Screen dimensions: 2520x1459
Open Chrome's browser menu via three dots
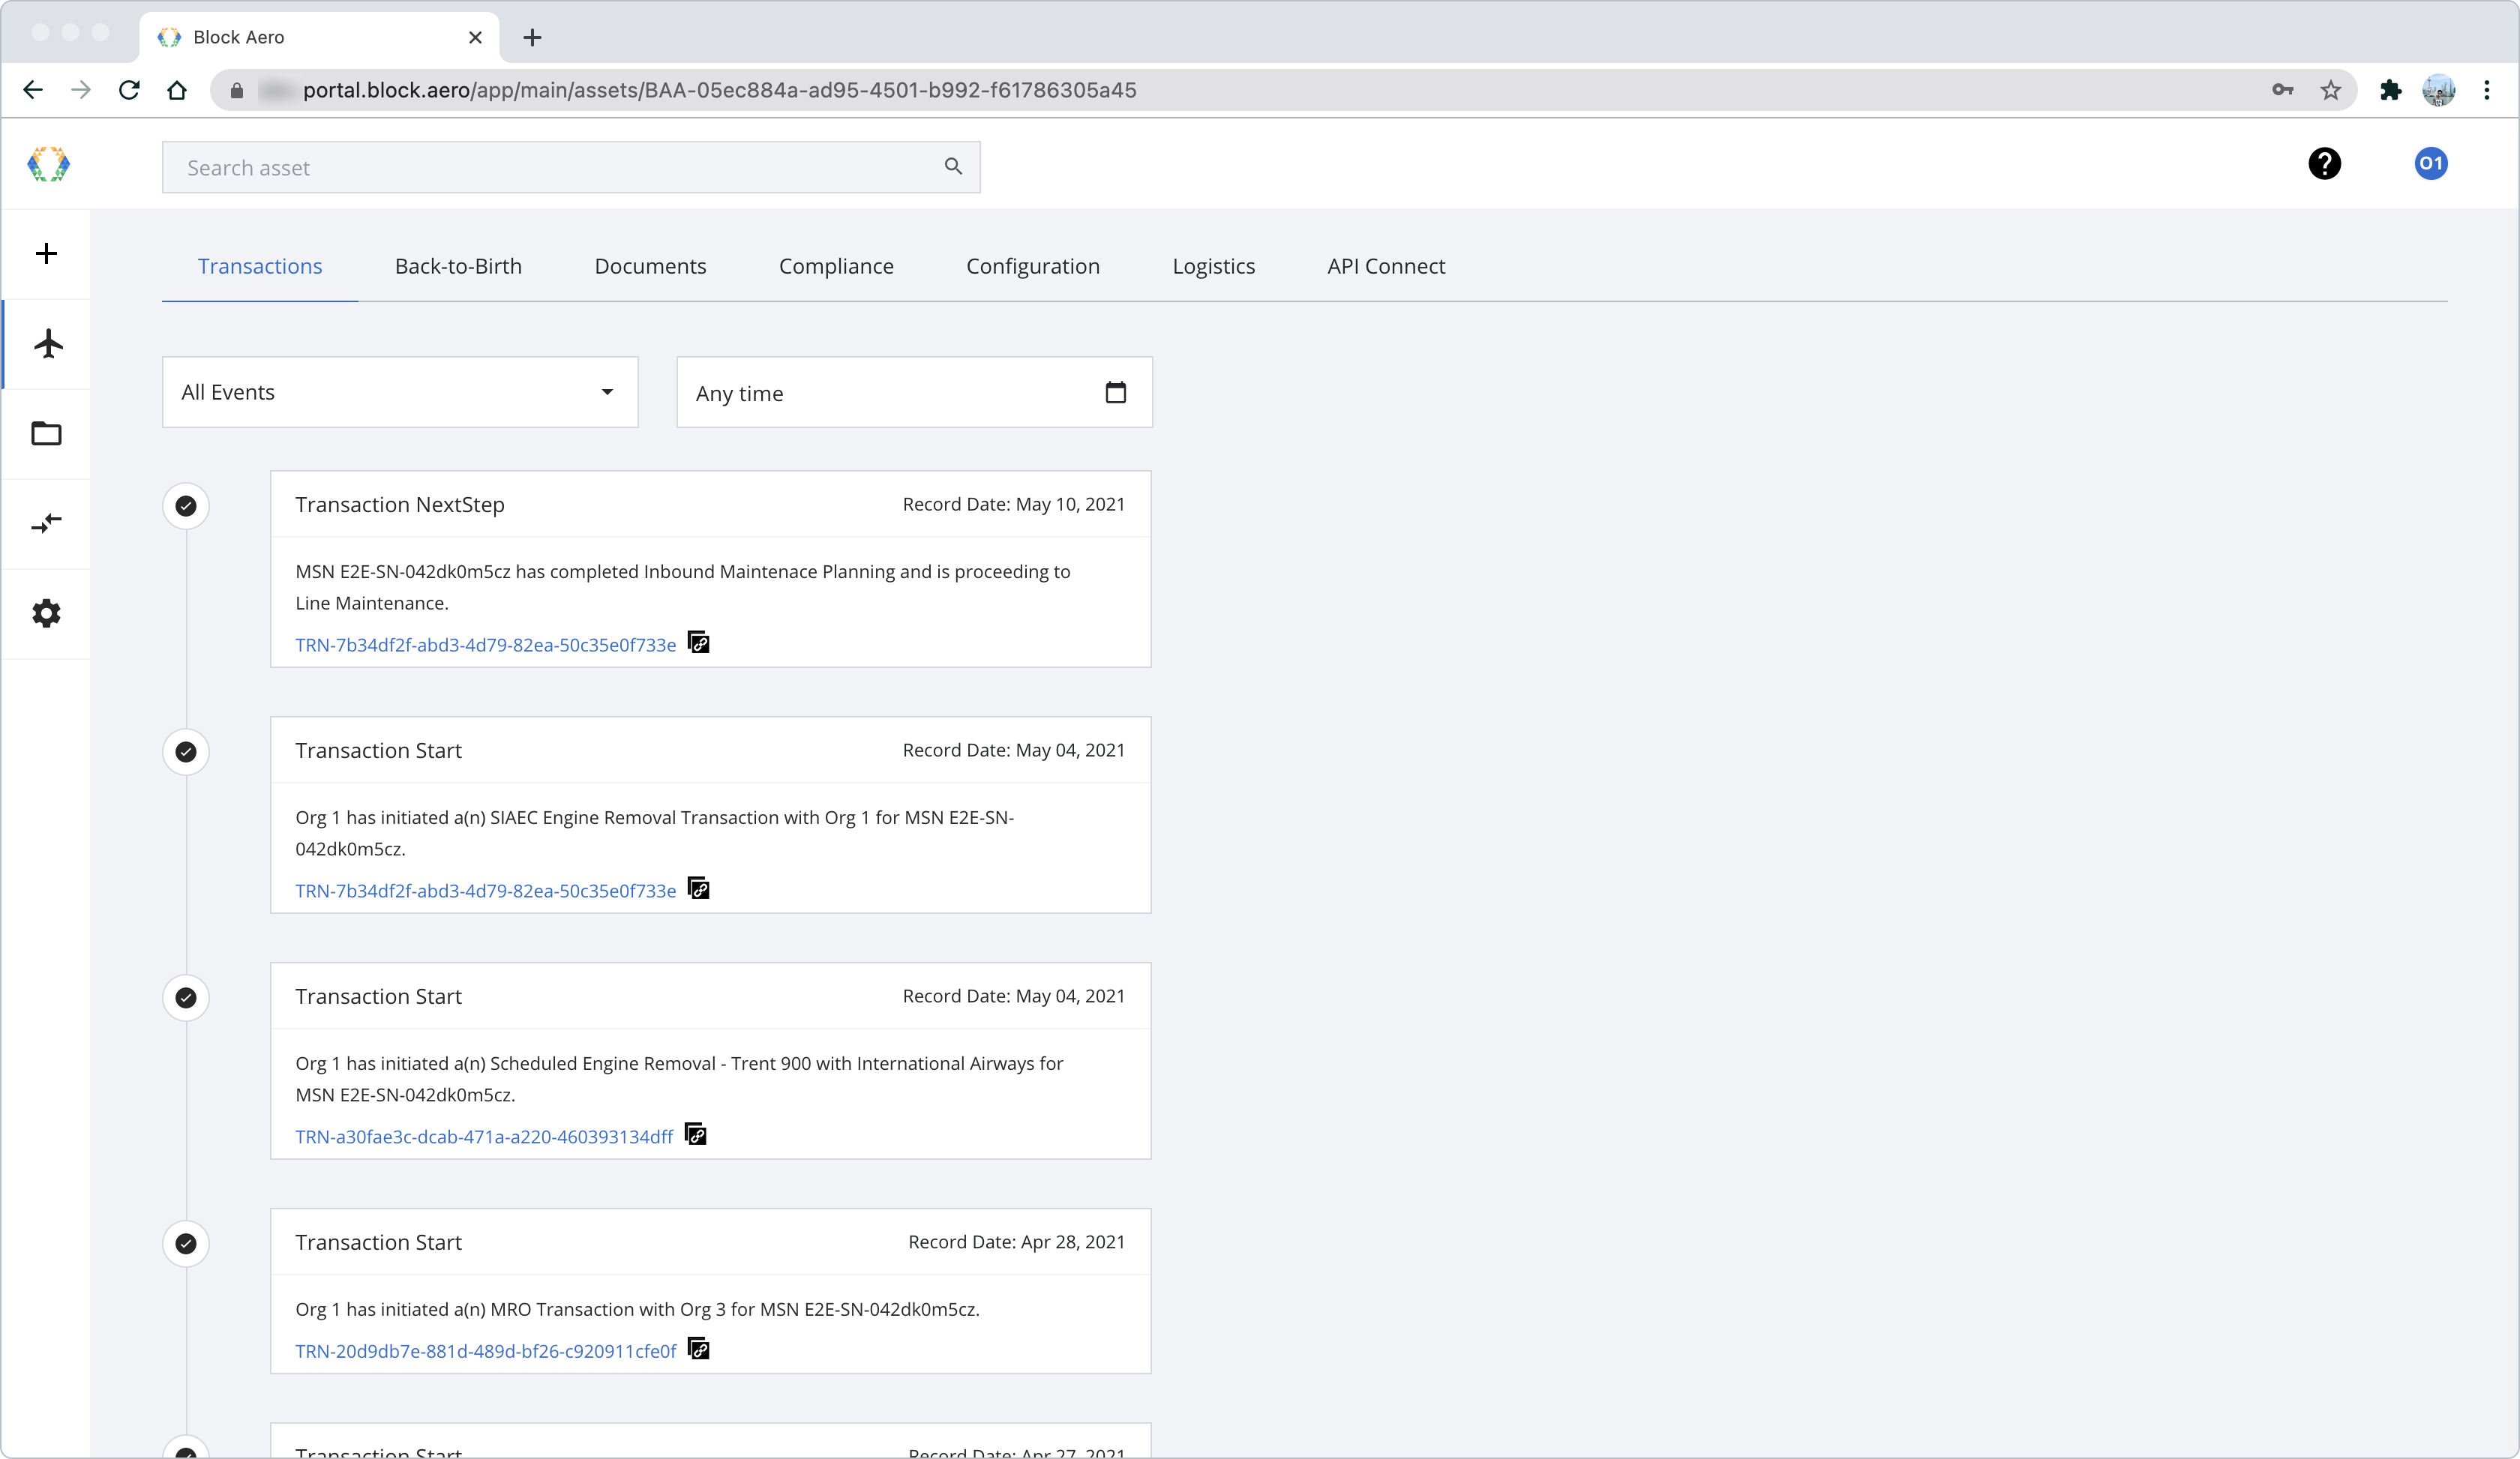(x=2486, y=90)
